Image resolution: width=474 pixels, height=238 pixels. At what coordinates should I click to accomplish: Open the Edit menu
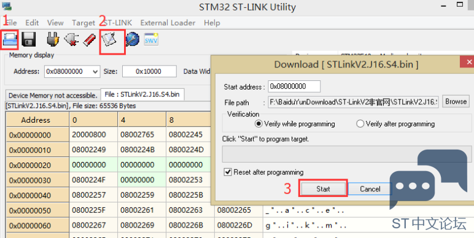(x=32, y=23)
